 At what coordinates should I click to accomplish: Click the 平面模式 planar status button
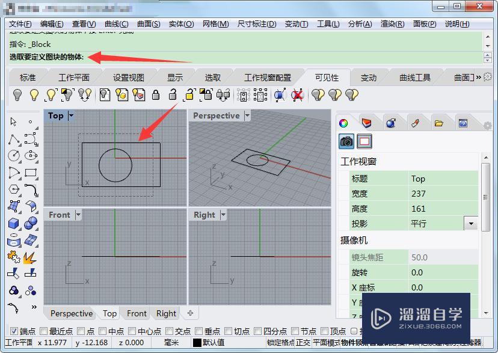click(326, 343)
